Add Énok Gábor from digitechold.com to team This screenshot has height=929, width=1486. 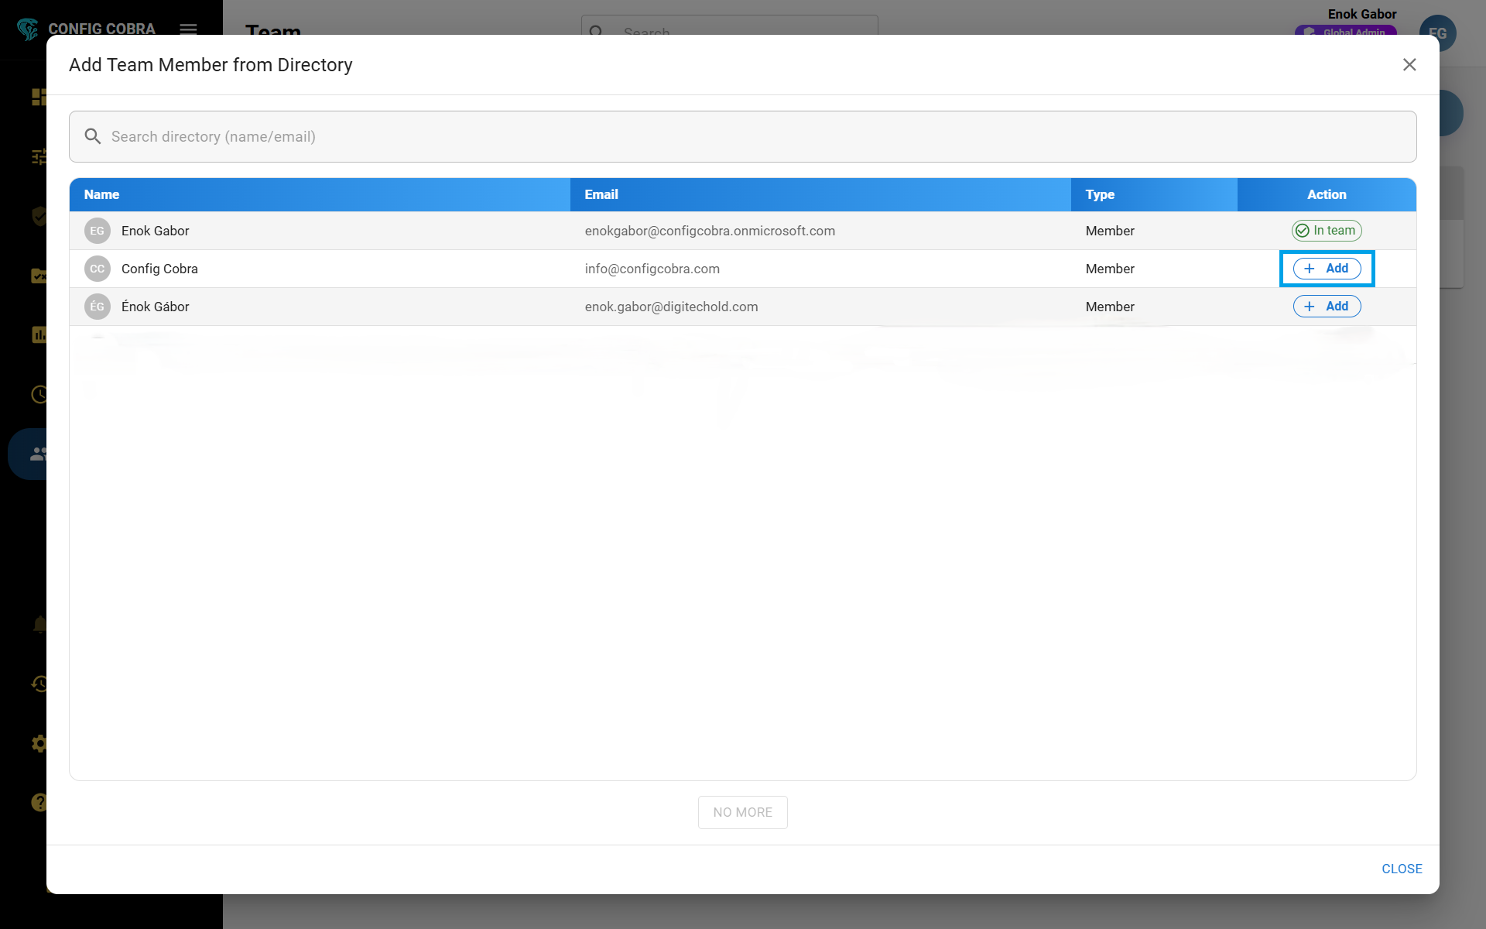point(1327,307)
